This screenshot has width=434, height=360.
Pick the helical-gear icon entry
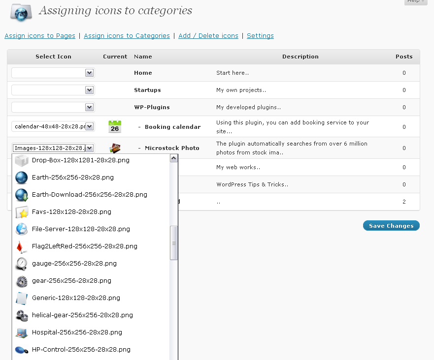[x=82, y=315]
